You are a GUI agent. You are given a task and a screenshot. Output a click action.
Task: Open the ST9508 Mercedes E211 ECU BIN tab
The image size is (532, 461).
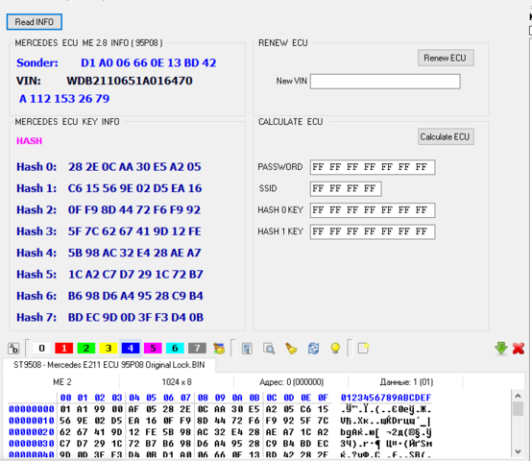pos(109,365)
